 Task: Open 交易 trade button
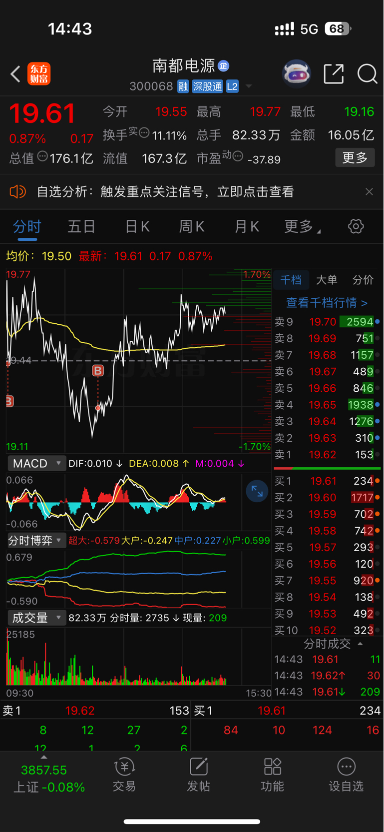tap(124, 776)
